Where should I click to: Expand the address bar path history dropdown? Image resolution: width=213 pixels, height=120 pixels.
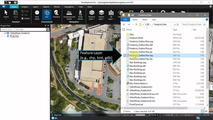click(x=175, y=24)
